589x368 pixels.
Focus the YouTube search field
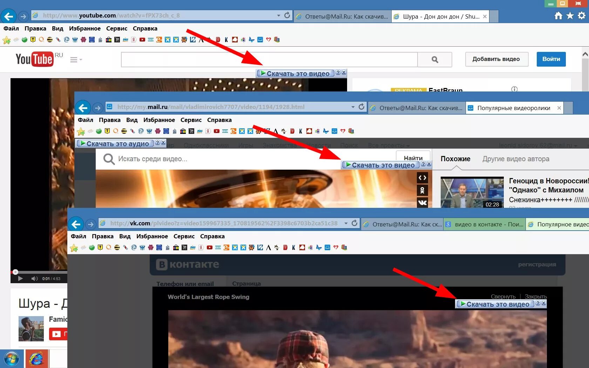pos(269,60)
